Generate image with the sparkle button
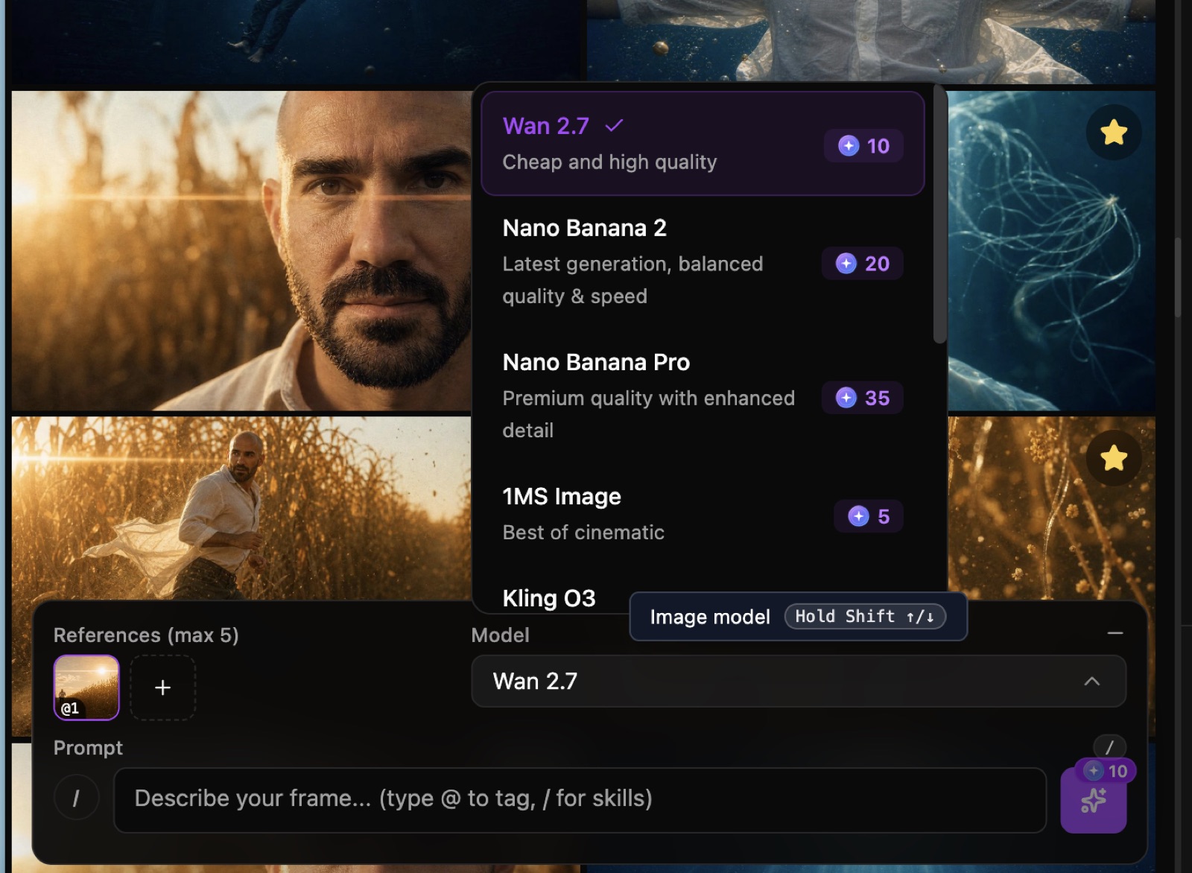 (x=1093, y=801)
